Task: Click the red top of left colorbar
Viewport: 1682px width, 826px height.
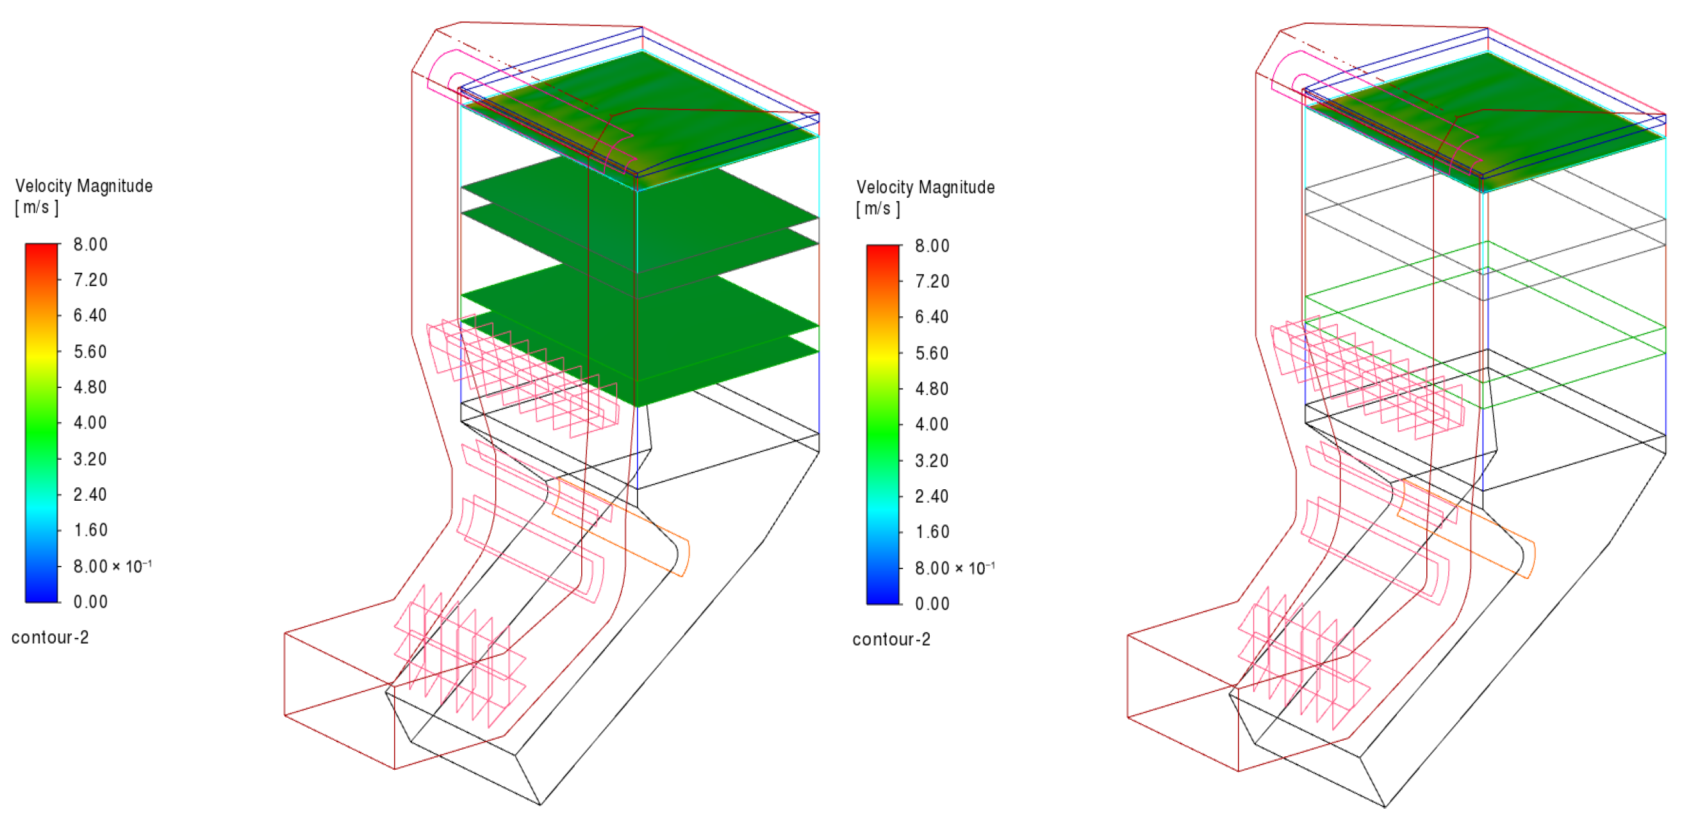Action: [x=41, y=251]
